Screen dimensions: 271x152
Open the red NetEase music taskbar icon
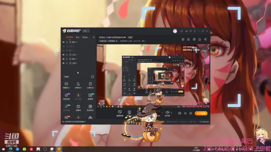[31, 149]
